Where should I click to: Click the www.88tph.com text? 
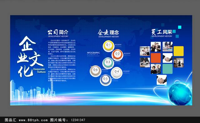pyautogui.click(x=33, y=120)
